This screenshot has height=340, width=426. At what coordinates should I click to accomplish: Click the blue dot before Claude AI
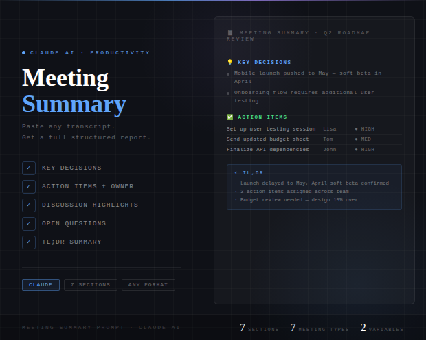coord(24,52)
